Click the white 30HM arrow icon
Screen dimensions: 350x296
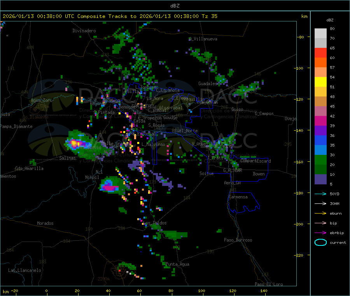320,203
